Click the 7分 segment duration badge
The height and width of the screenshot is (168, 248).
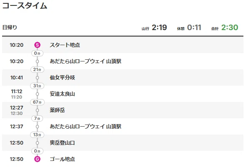point(37,118)
